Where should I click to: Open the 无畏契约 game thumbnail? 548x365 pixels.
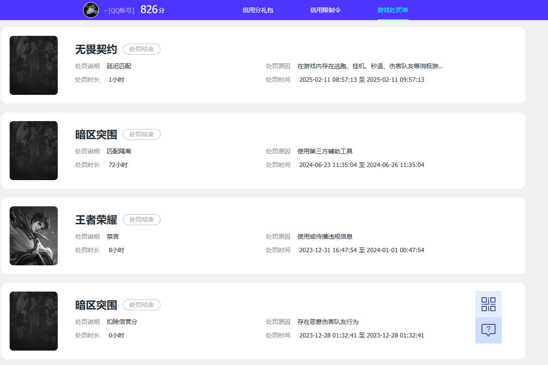tap(34, 65)
